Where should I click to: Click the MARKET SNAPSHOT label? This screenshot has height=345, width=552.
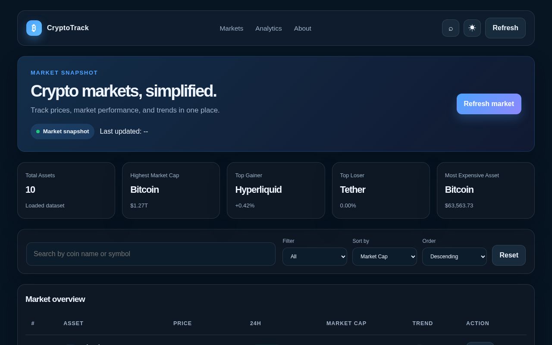coord(64,73)
